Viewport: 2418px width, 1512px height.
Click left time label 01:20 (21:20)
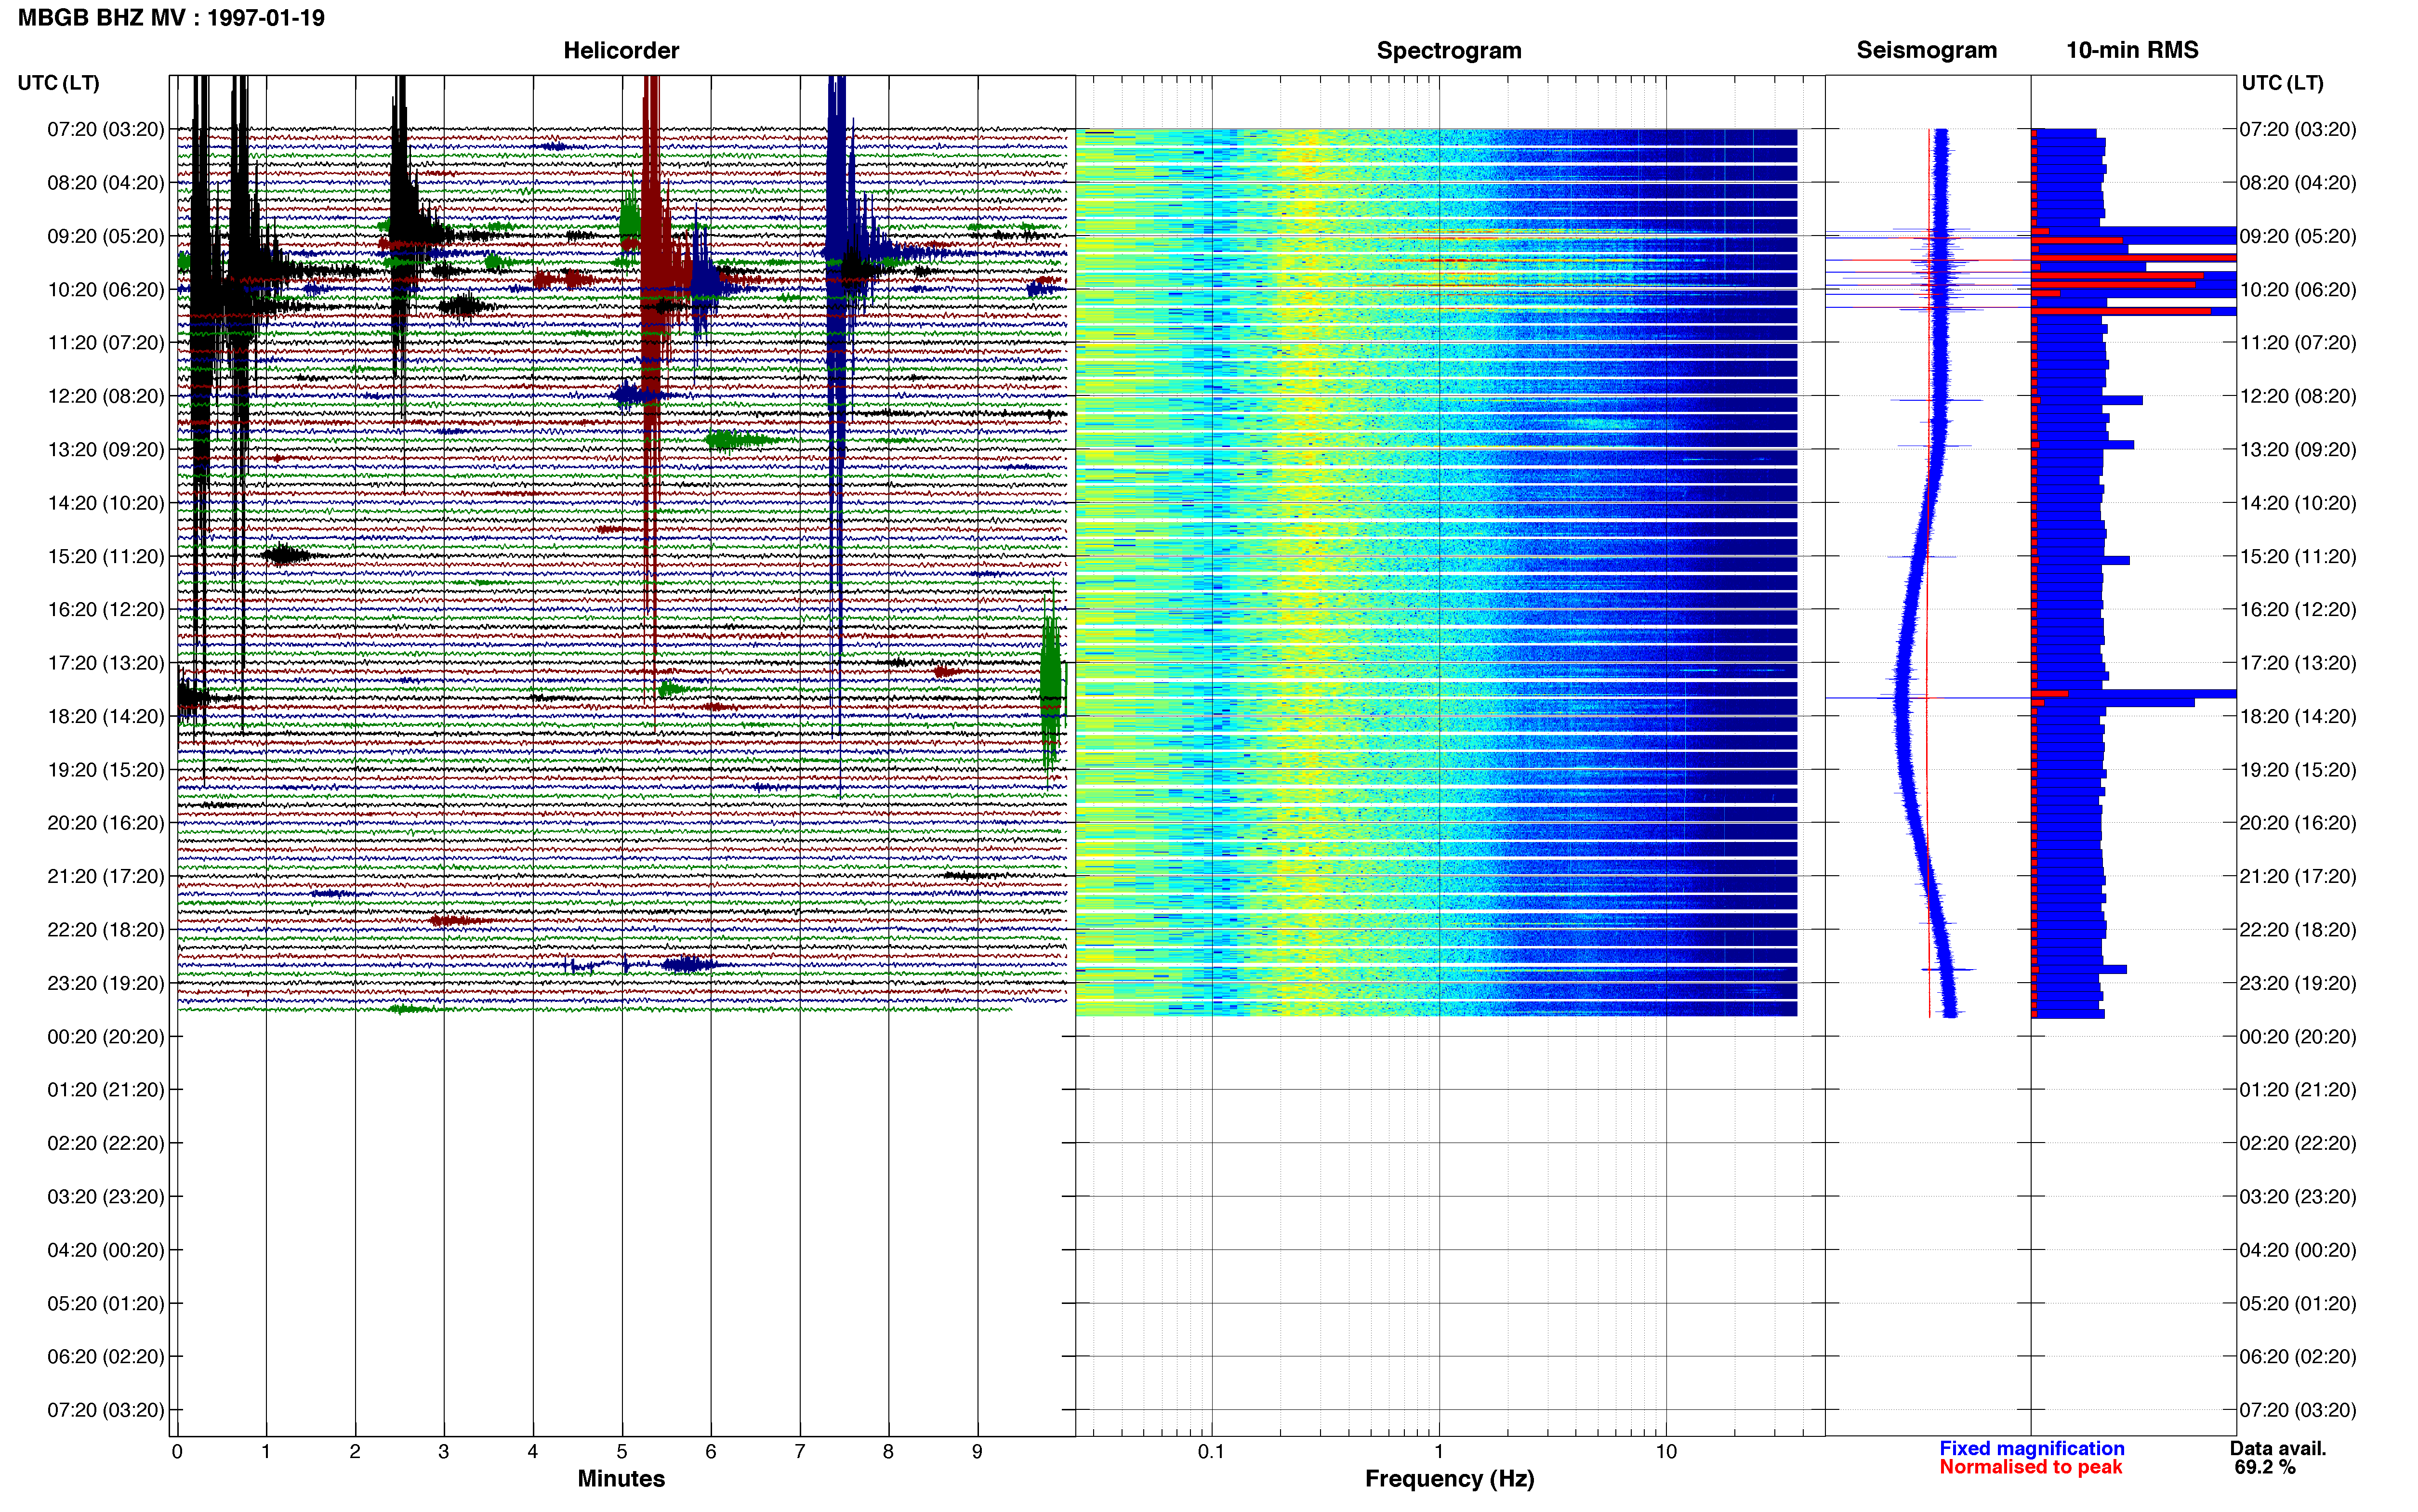[106, 1090]
